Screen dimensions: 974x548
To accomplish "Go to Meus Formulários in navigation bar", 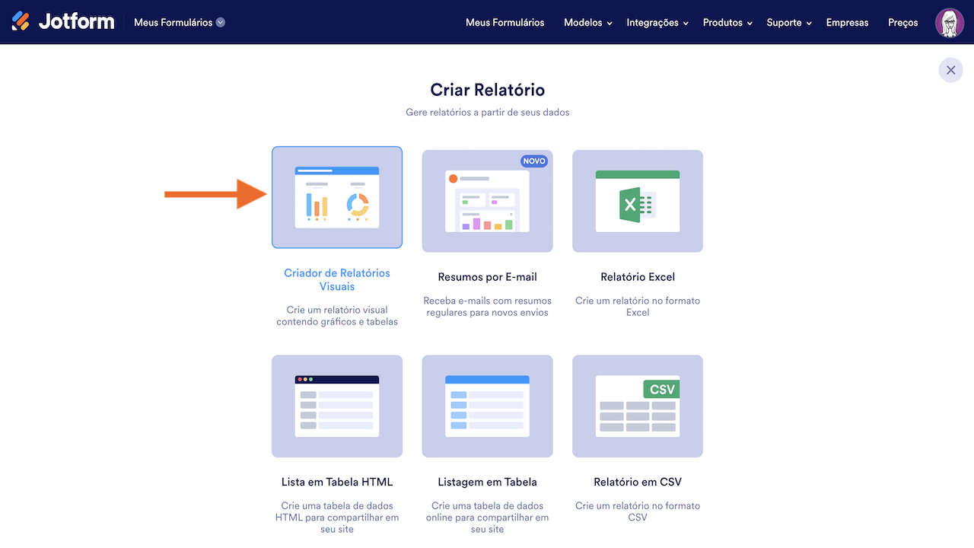I will [505, 23].
